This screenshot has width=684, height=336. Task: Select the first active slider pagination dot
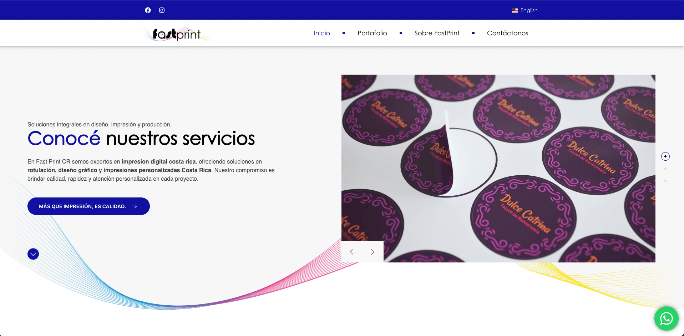point(665,156)
